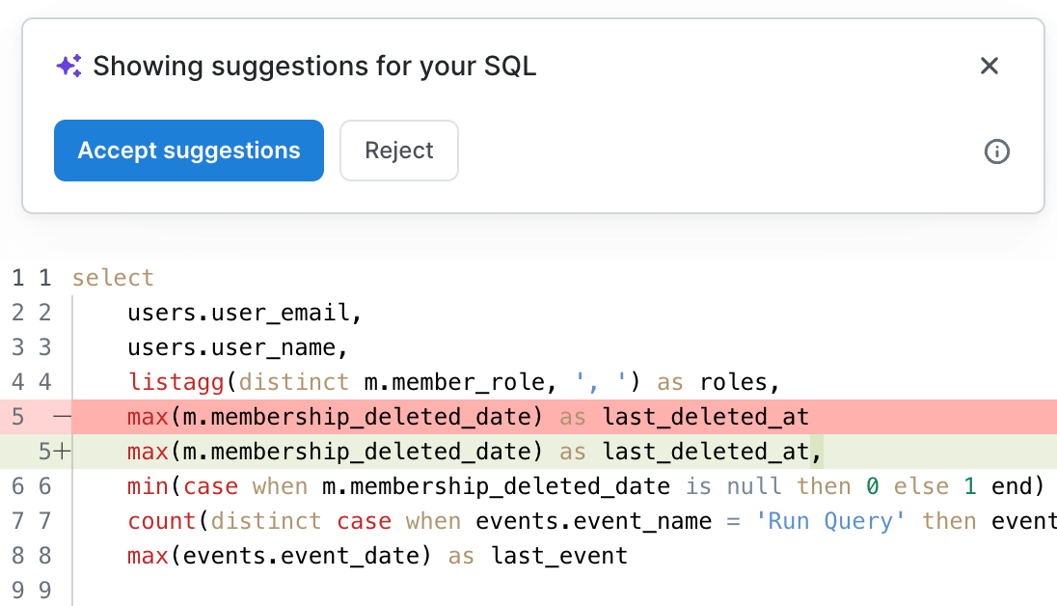The image size is (1057, 606).
Task: Click the 'last_event' alias on line 8
Action: [559, 556]
